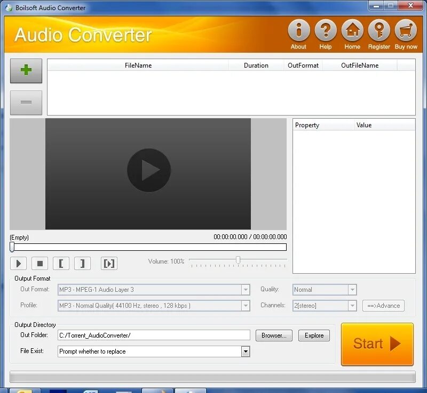Click the ==>Advance button
Image resolution: width=427 pixels, height=393 pixels.
point(383,306)
